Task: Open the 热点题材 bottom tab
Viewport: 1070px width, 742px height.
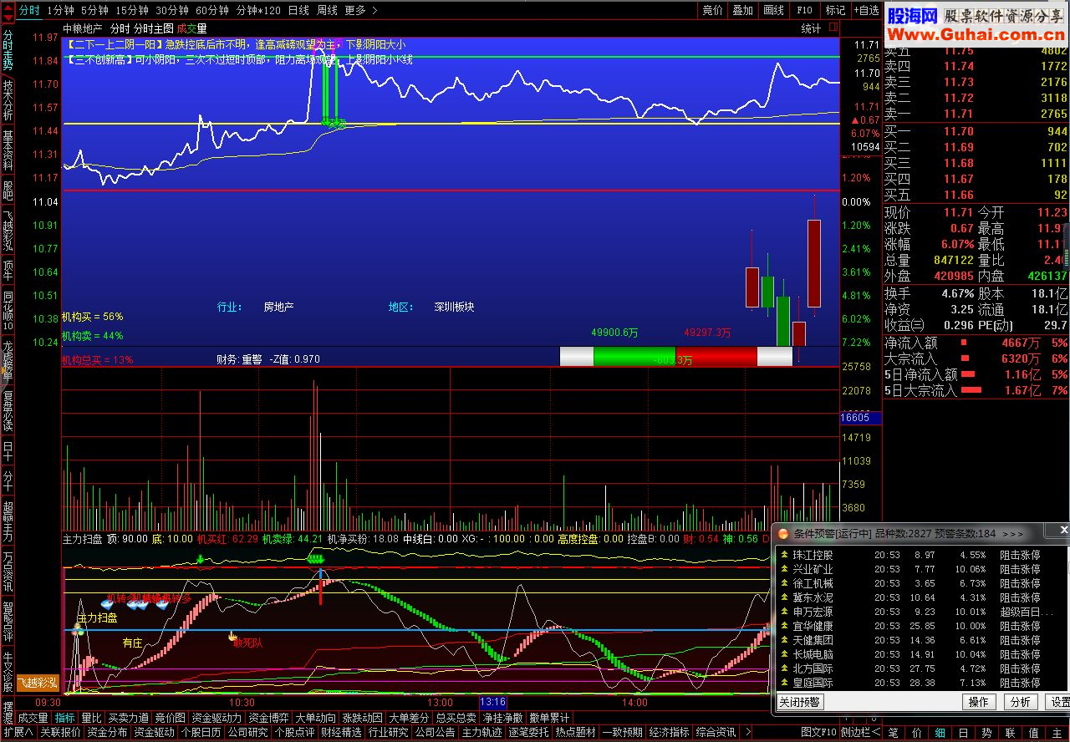Action: coord(575,733)
